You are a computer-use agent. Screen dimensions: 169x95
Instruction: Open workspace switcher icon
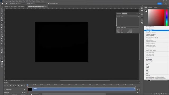pyautogui.click(x=166, y=4)
